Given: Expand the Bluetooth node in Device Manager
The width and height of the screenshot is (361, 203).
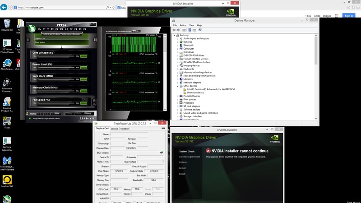Looking at the screenshot, I should click(178, 46).
